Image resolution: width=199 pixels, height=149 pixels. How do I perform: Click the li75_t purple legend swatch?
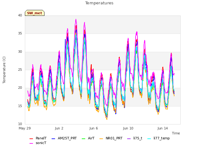click(129, 139)
